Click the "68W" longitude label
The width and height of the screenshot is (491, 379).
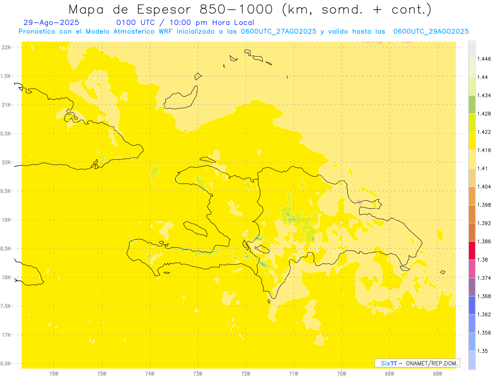(437, 374)
